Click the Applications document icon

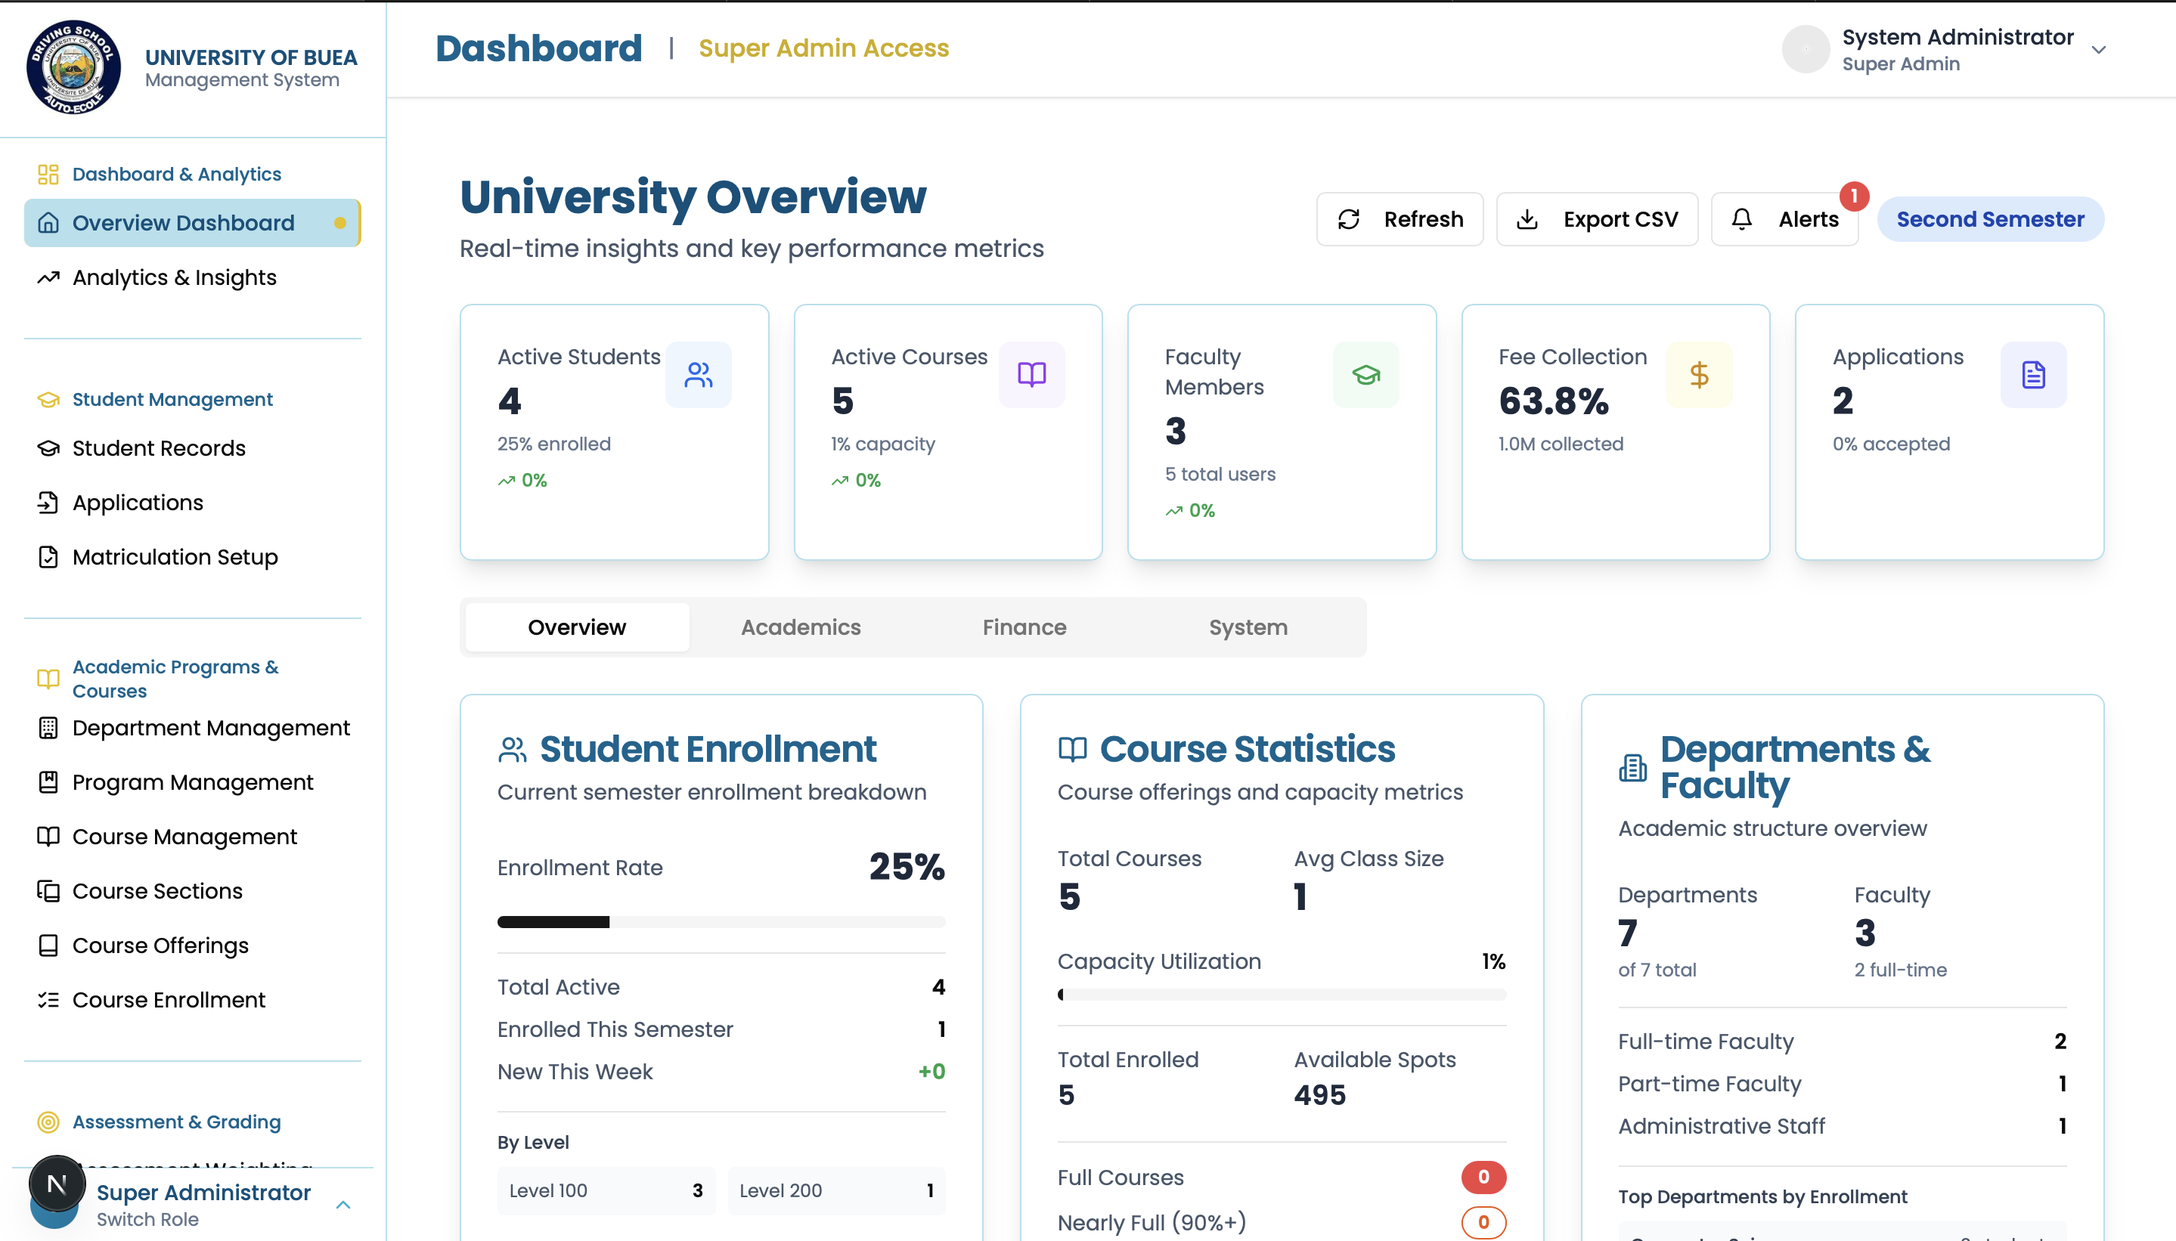[x=2034, y=374]
